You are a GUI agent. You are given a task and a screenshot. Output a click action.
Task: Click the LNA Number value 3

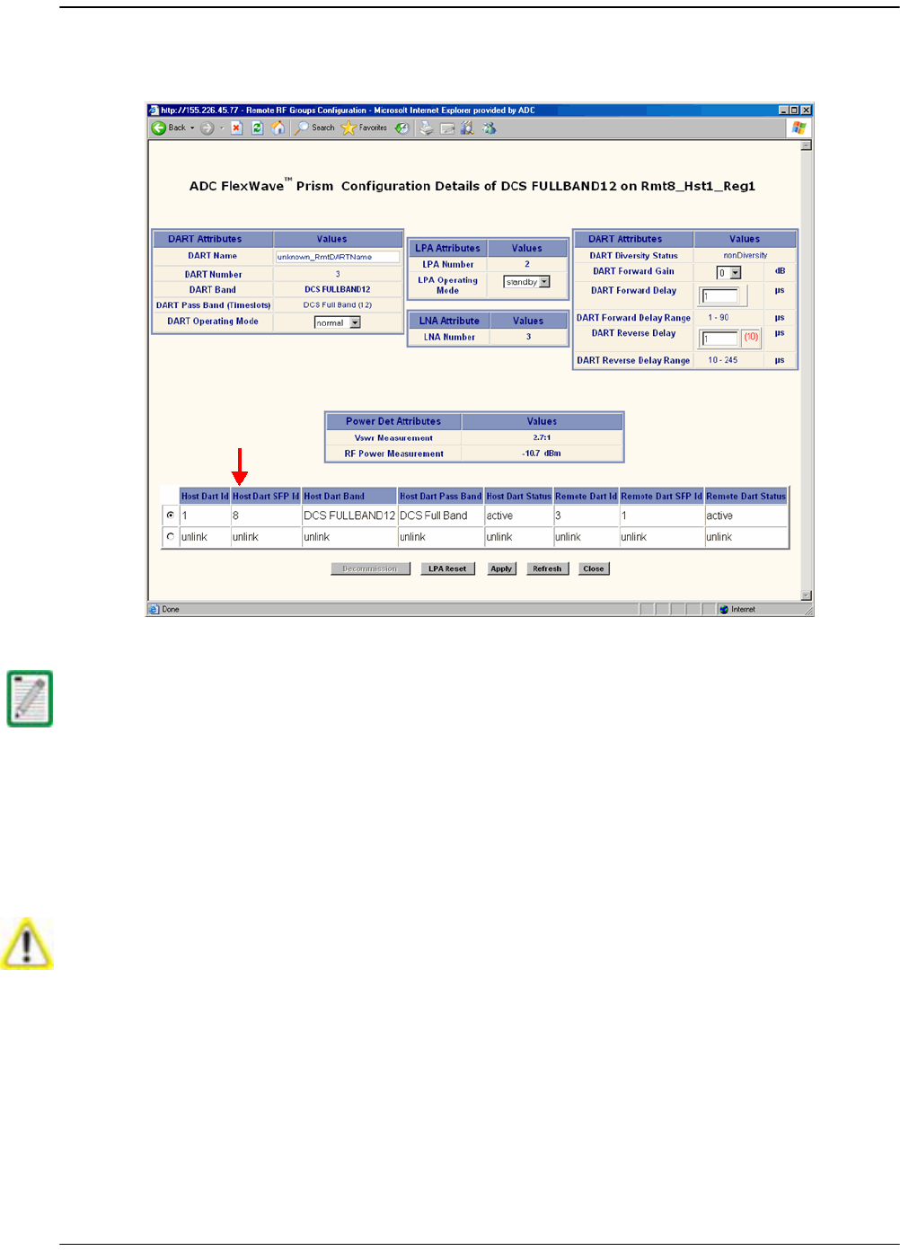(x=528, y=337)
